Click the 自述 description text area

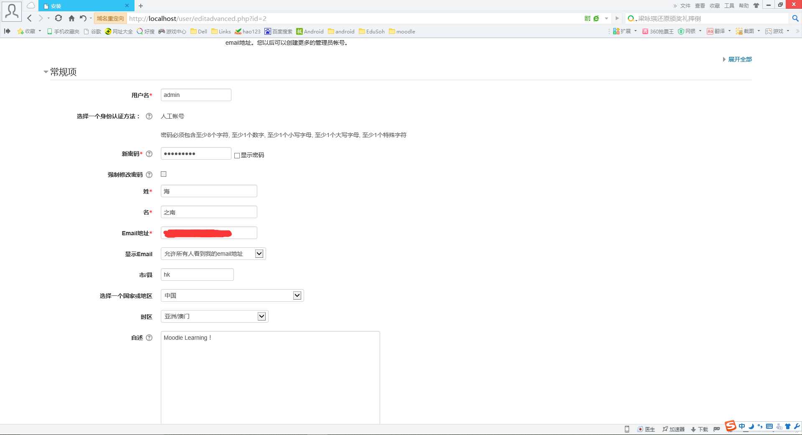(x=270, y=378)
